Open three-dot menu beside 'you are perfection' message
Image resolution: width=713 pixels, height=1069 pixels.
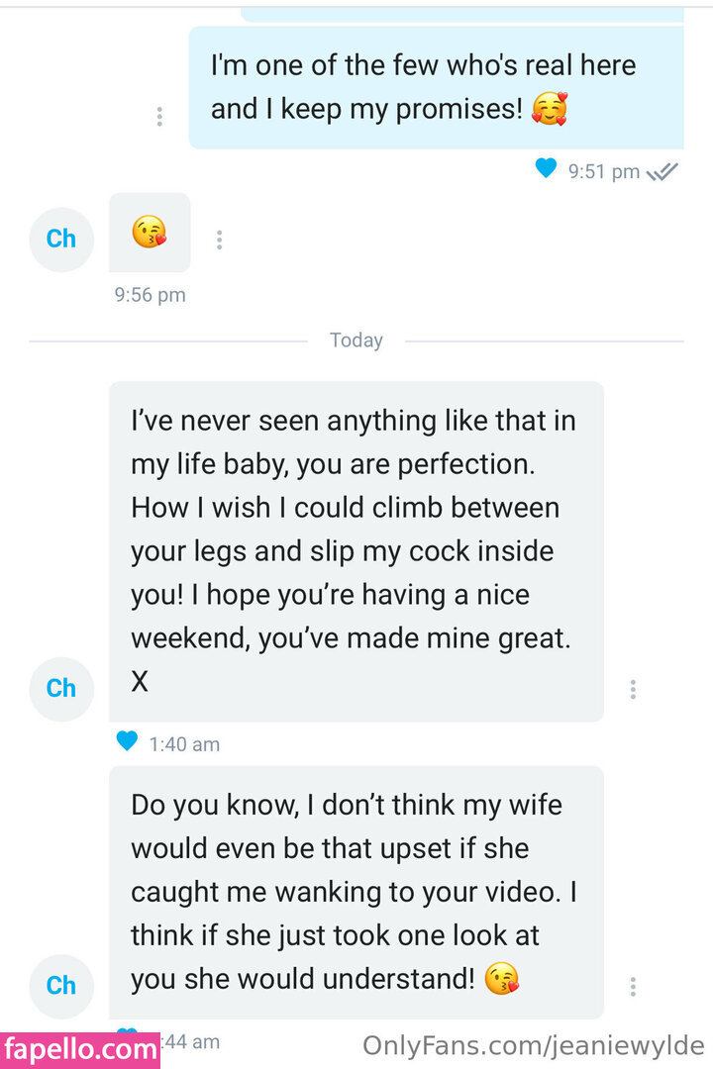(633, 690)
